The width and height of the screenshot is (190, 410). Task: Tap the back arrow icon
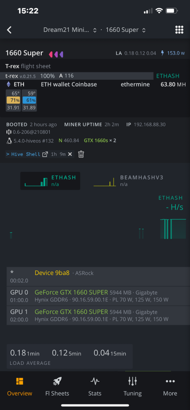click(x=9, y=30)
